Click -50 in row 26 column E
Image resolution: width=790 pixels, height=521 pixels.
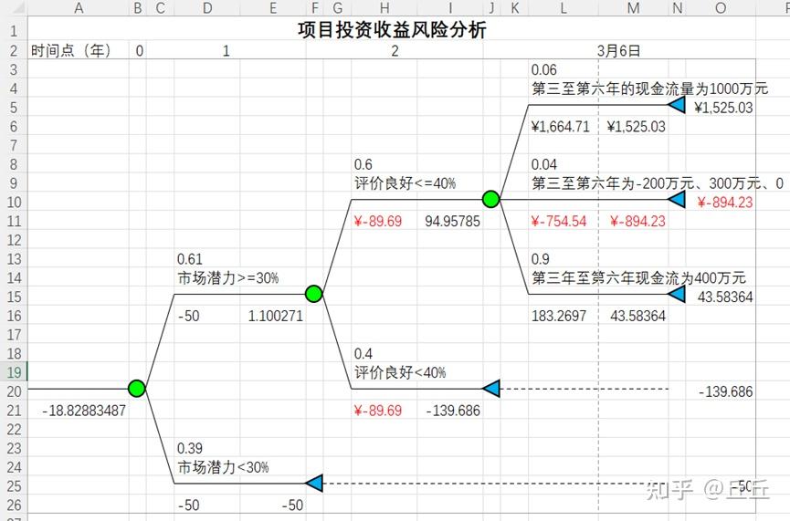click(x=292, y=505)
